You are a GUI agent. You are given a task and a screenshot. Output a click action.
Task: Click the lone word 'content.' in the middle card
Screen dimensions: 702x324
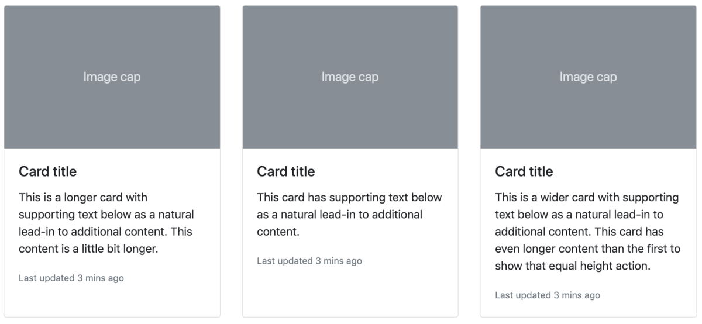(x=278, y=232)
